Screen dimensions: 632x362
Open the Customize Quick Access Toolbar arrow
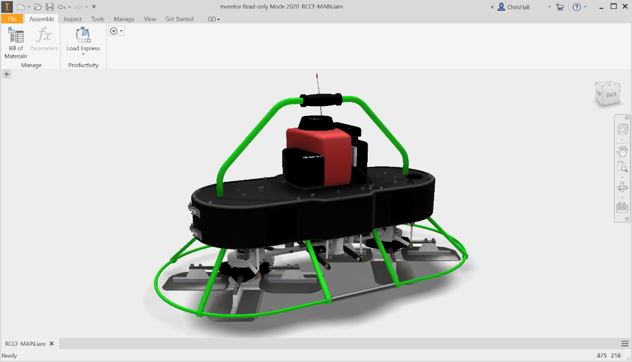coord(94,7)
